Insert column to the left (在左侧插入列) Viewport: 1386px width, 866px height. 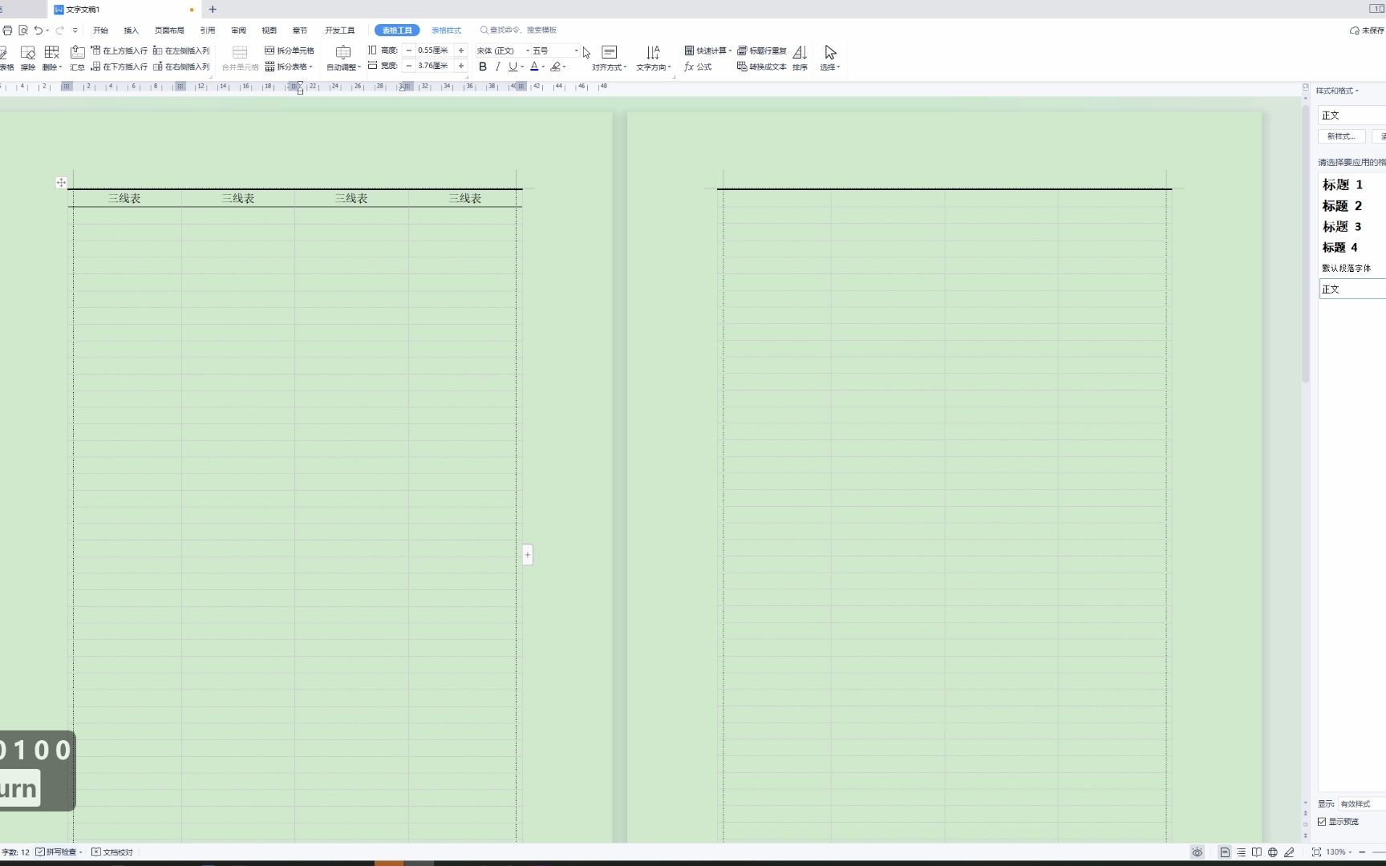point(181,51)
